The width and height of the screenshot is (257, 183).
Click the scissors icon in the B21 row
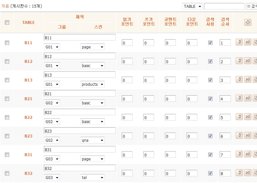coord(248,98)
